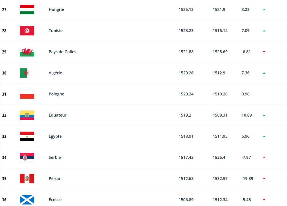Select the Équateur country name

[x=57, y=115]
